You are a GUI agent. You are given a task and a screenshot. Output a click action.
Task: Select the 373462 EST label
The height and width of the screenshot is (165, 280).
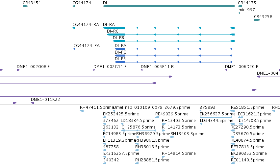(111, 121)
